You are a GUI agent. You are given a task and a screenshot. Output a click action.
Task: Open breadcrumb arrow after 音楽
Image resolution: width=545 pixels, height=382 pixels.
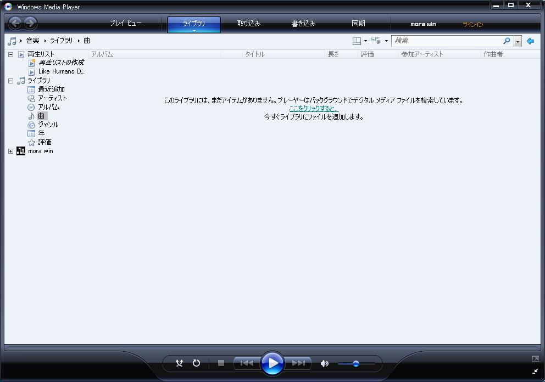[x=45, y=41]
